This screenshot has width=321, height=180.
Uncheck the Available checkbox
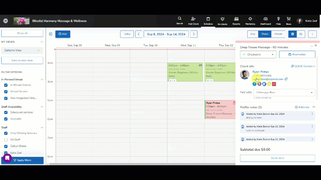[6, 119]
